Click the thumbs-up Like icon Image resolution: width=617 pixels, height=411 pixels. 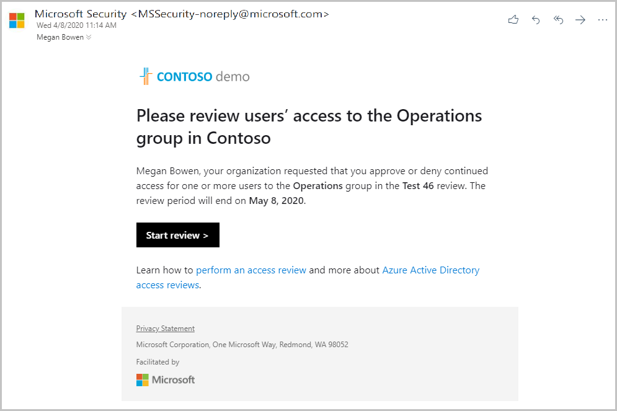point(513,19)
